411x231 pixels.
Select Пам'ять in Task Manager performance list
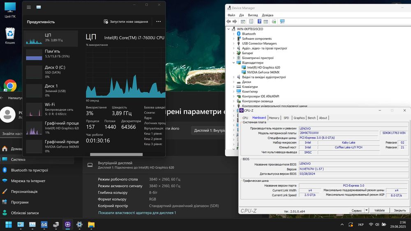tap(51, 54)
